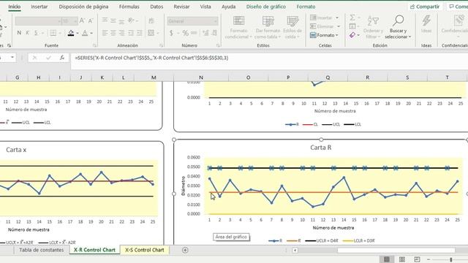Expand the Eliminar cells dropdown
This screenshot has height=263, width=468.
(x=339, y=26)
